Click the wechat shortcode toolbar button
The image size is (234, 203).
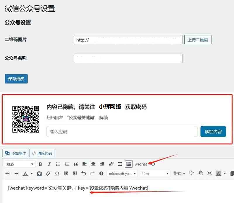(x=141, y=164)
